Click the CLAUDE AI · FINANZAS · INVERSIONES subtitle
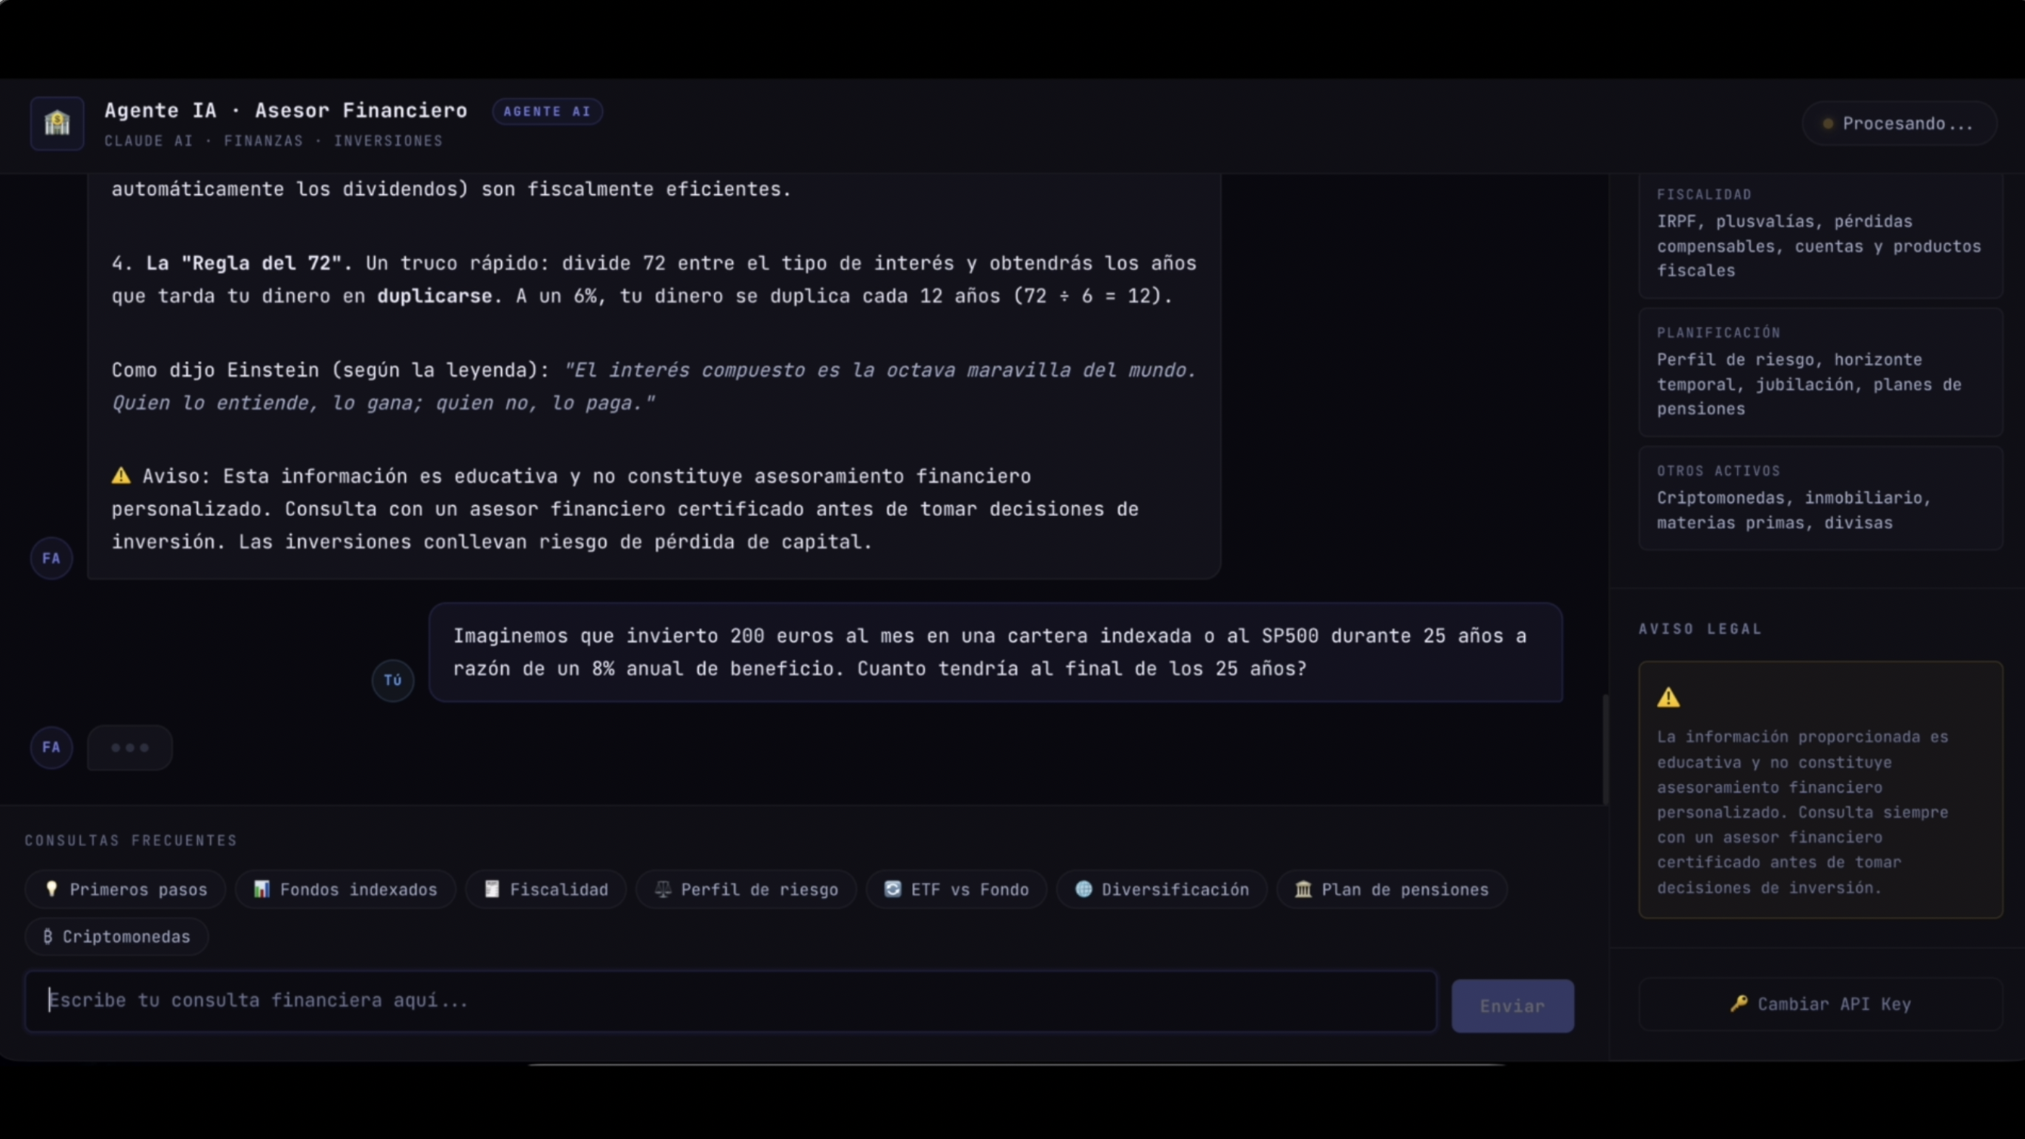Screen dimensions: 2025x1139 click(274, 140)
